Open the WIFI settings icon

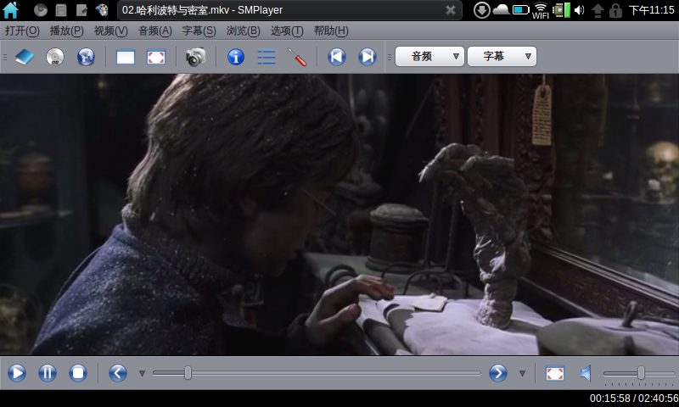(541, 10)
